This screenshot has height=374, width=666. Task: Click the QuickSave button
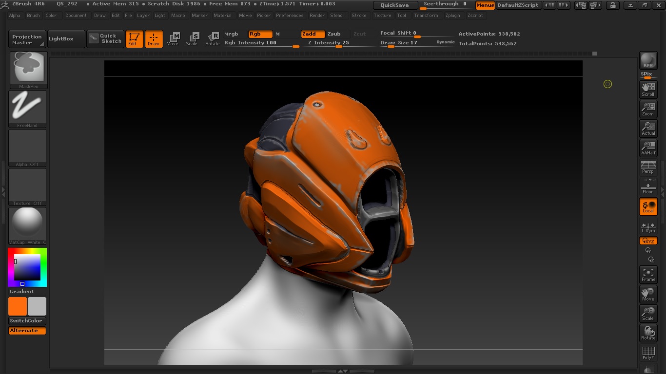pos(395,5)
